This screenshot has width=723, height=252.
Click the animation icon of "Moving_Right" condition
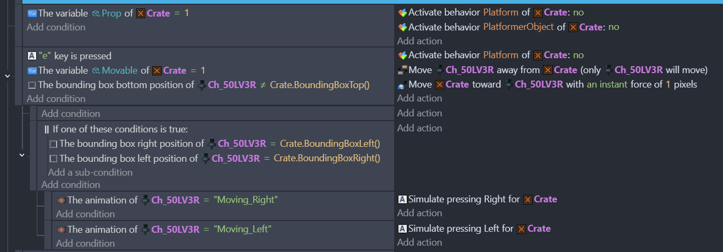(61, 200)
